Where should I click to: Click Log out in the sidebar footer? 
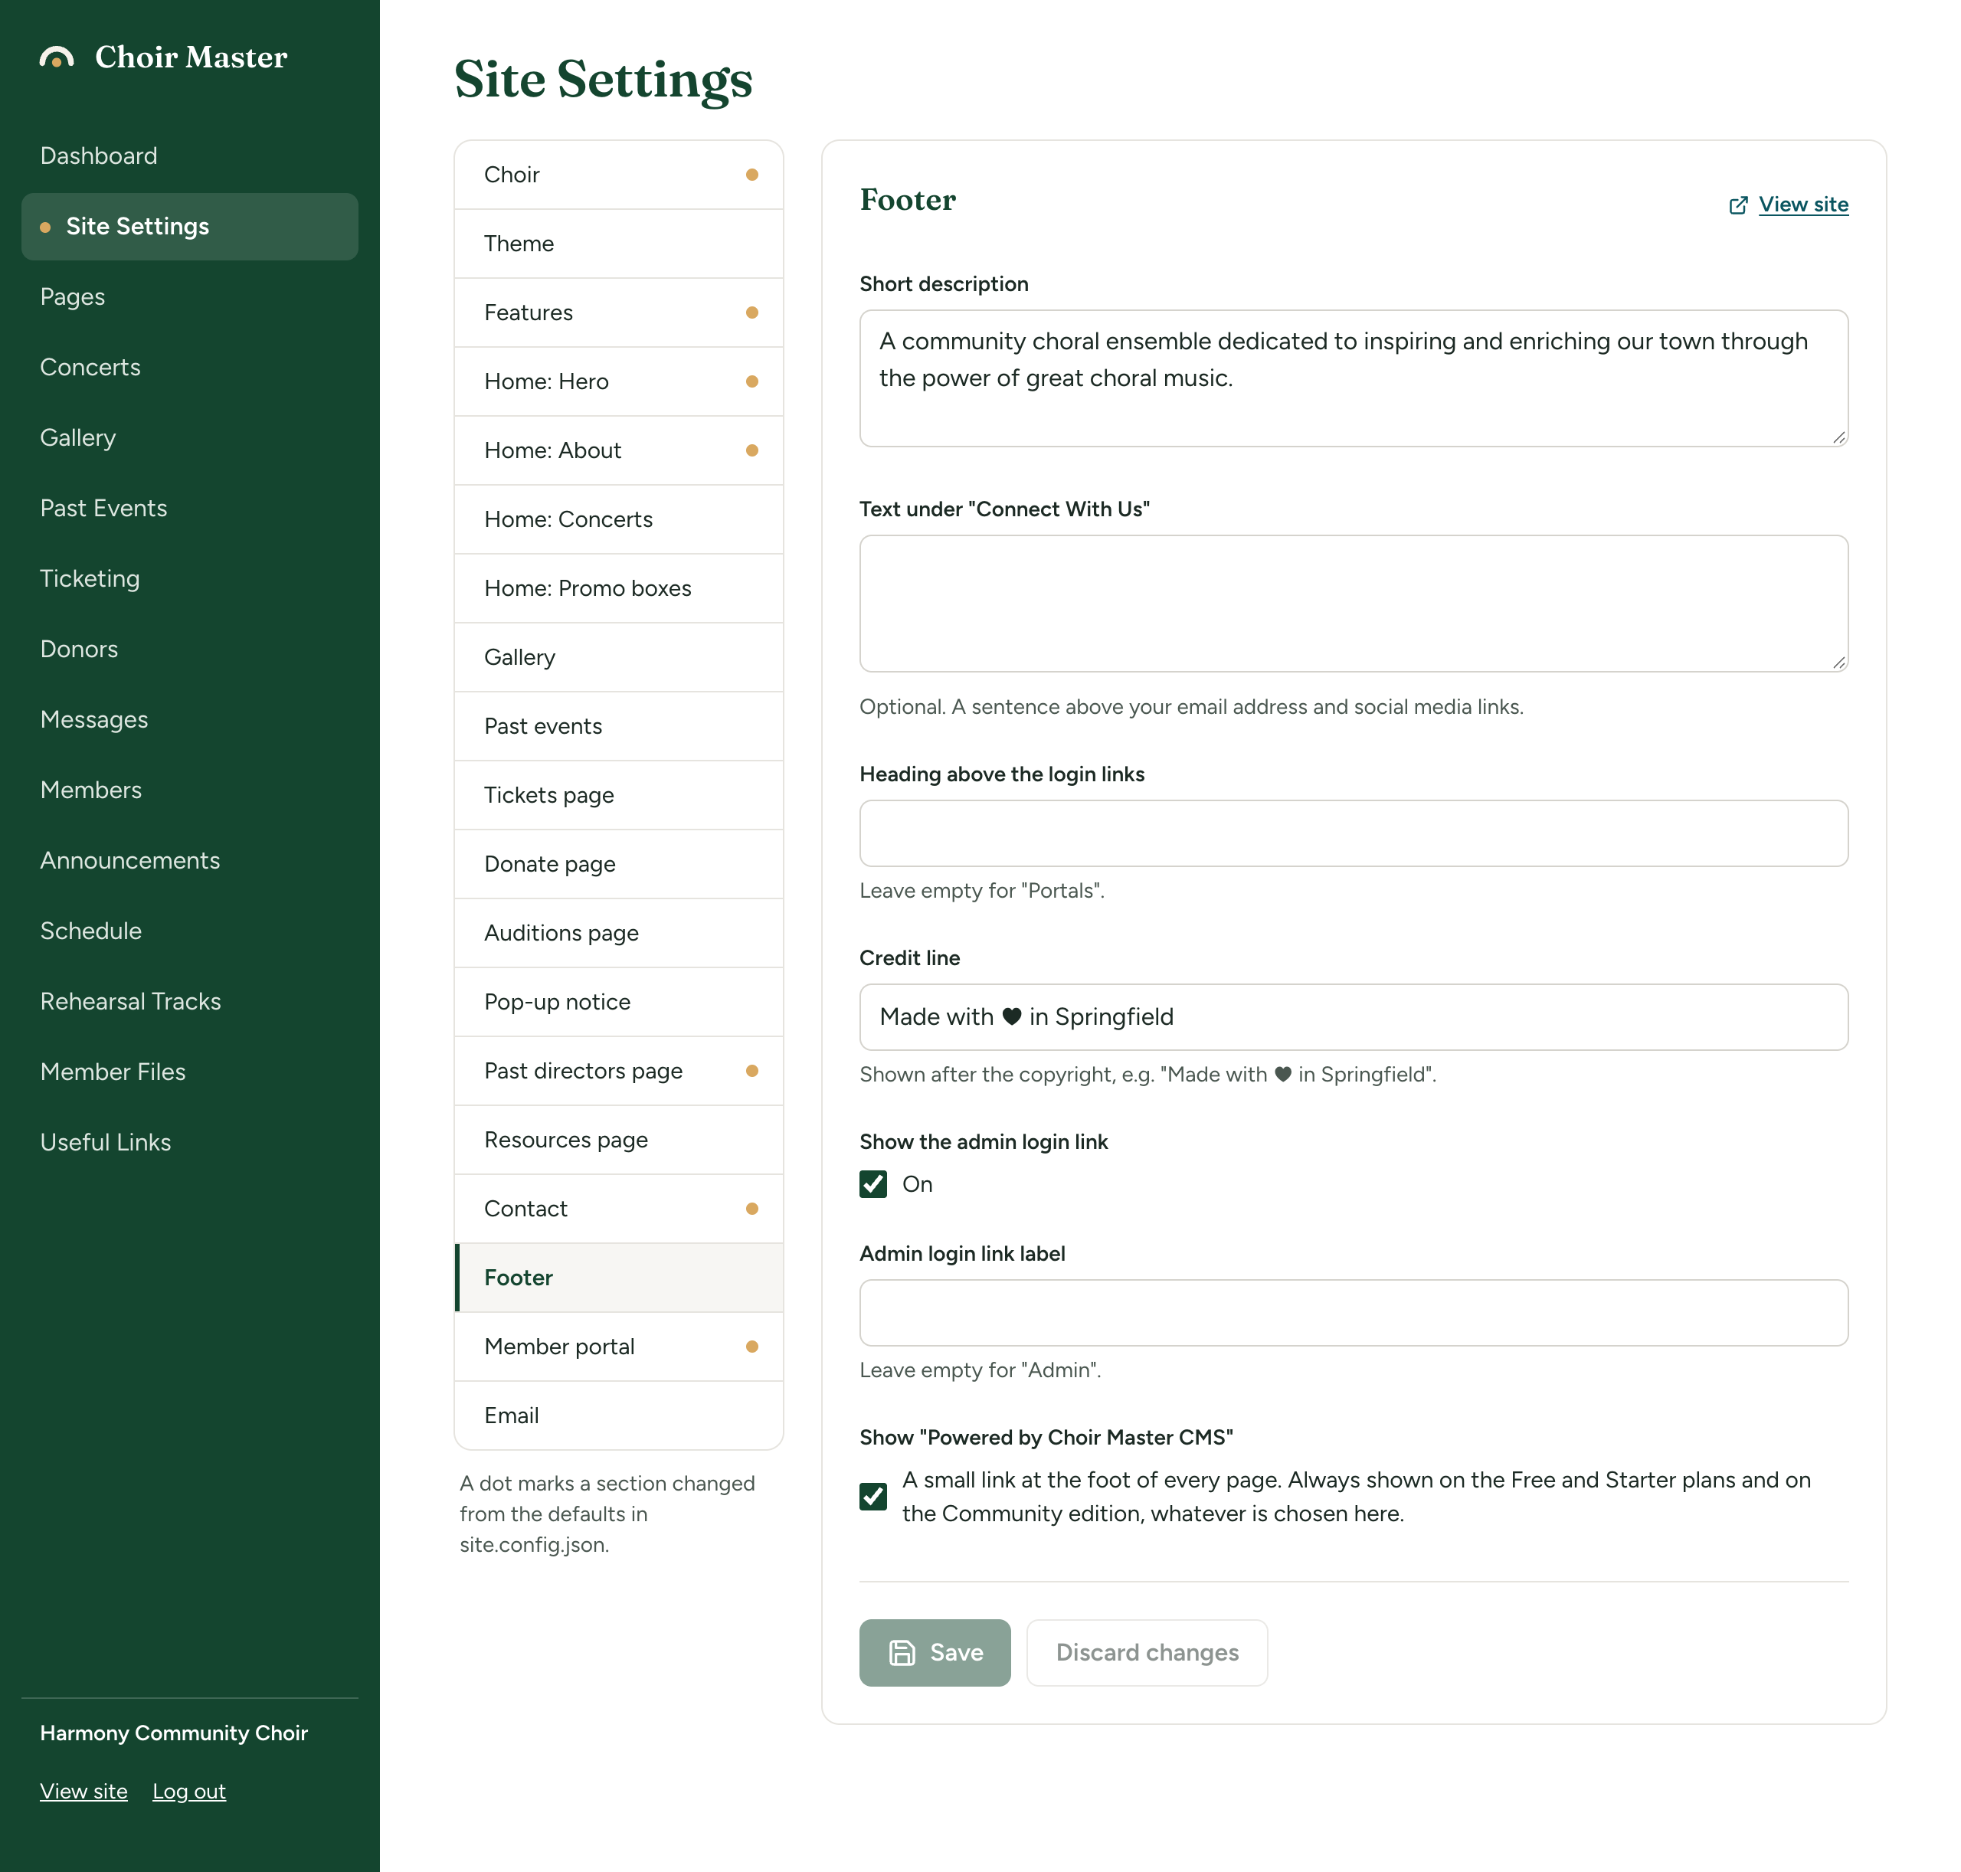[x=188, y=1791]
